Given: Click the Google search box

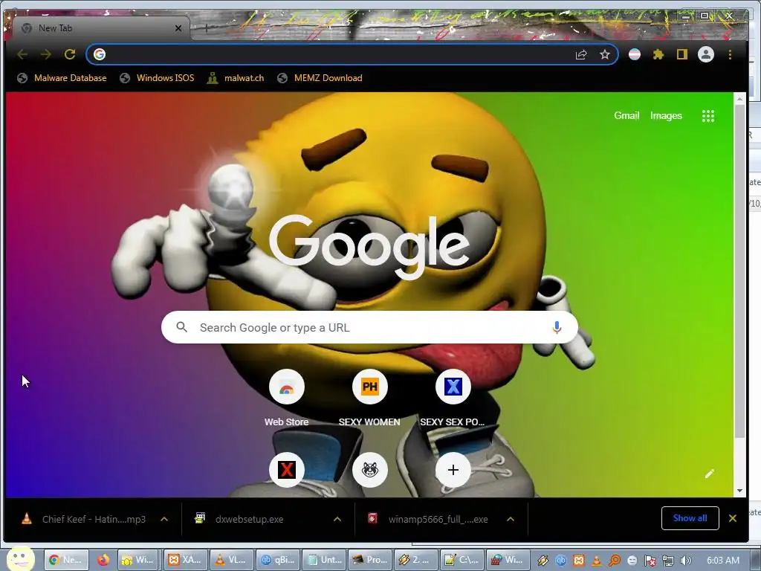Looking at the screenshot, I should point(369,328).
